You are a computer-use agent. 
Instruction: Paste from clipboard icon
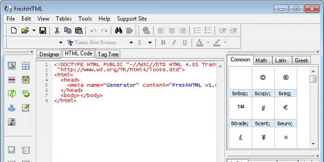tap(79, 31)
